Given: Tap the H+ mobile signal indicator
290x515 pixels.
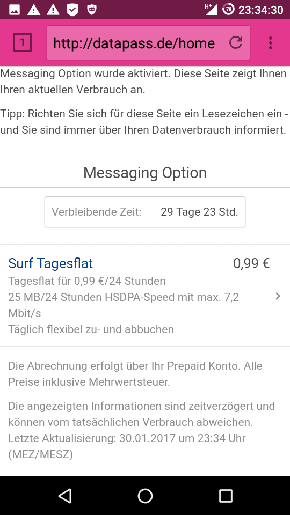Looking at the screenshot, I should [211, 9].
